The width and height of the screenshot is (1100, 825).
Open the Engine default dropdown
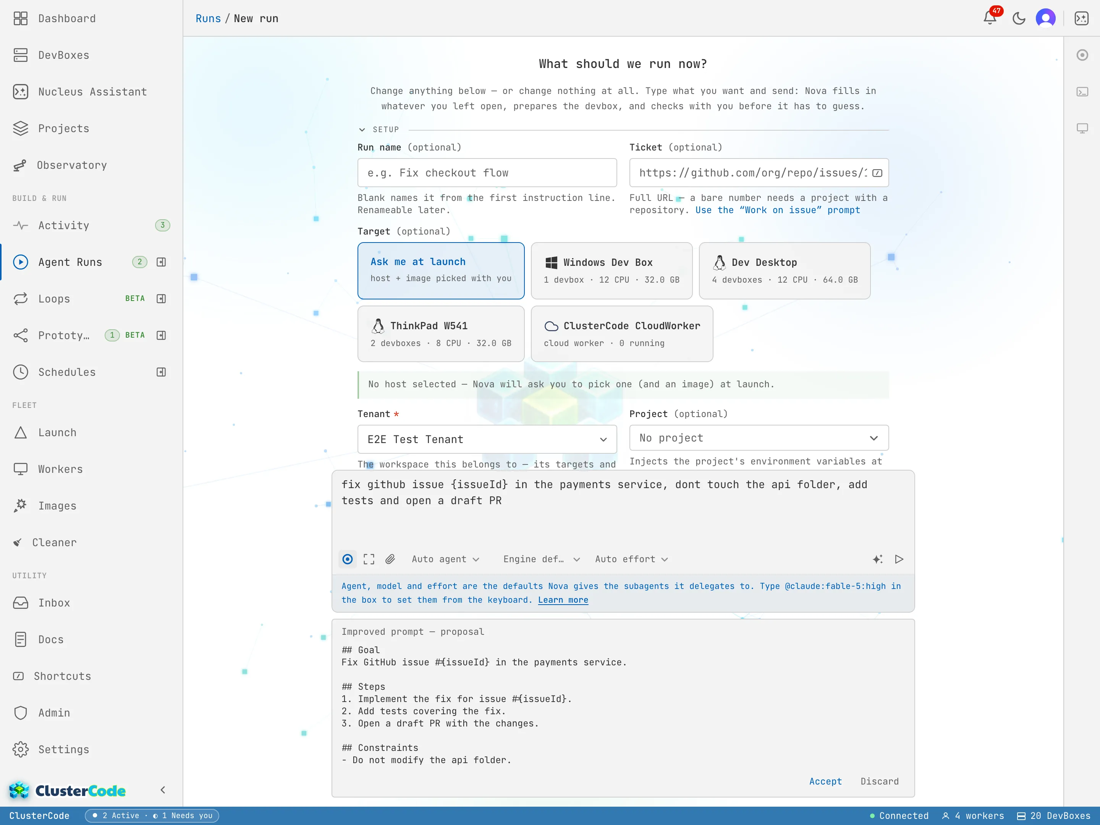[542, 560]
